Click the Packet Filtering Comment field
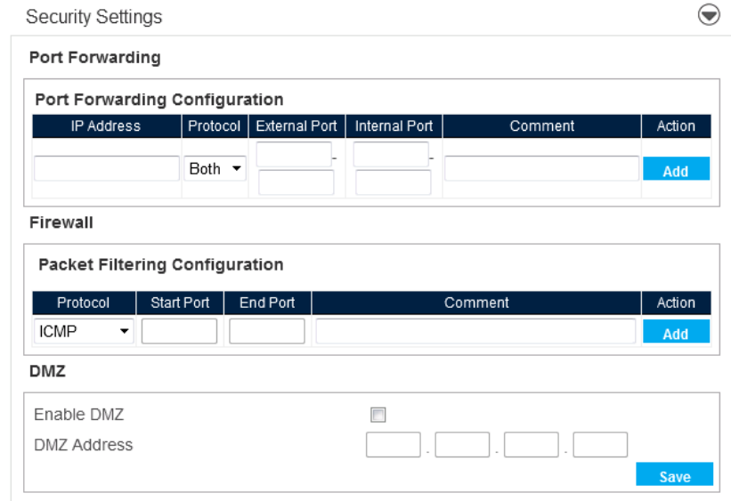This screenshot has width=731, height=501. [x=475, y=332]
